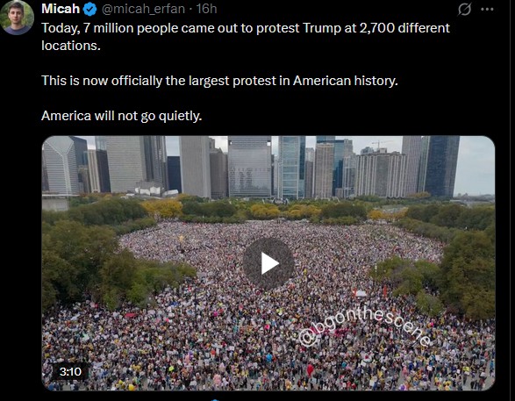
Task: Click the skyline area of video thumbnail
Action: pos(268,167)
